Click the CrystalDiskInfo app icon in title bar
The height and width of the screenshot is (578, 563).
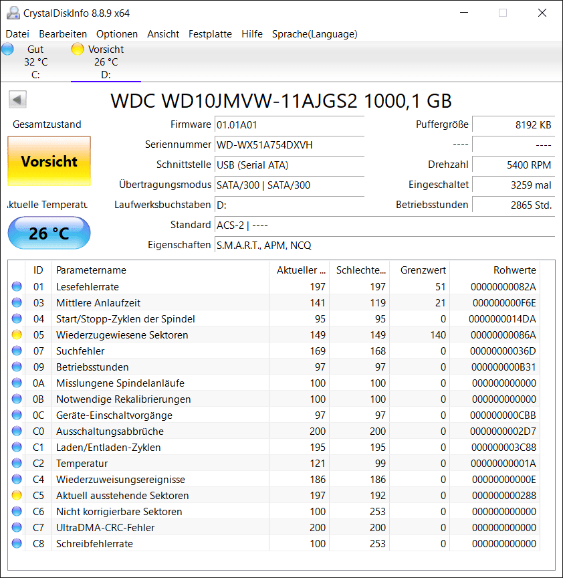pos(13,13)
